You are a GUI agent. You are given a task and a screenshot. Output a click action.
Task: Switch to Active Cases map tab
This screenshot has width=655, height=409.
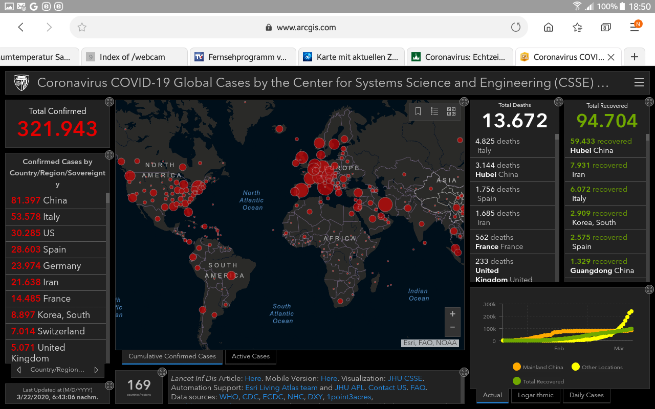[x=251, y=356]
